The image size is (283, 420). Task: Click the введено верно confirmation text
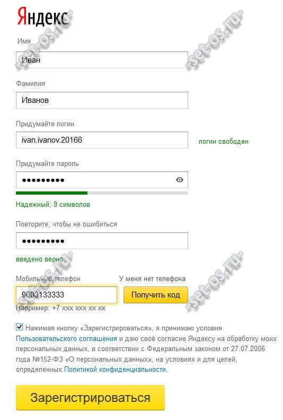(x=40, y=259)
